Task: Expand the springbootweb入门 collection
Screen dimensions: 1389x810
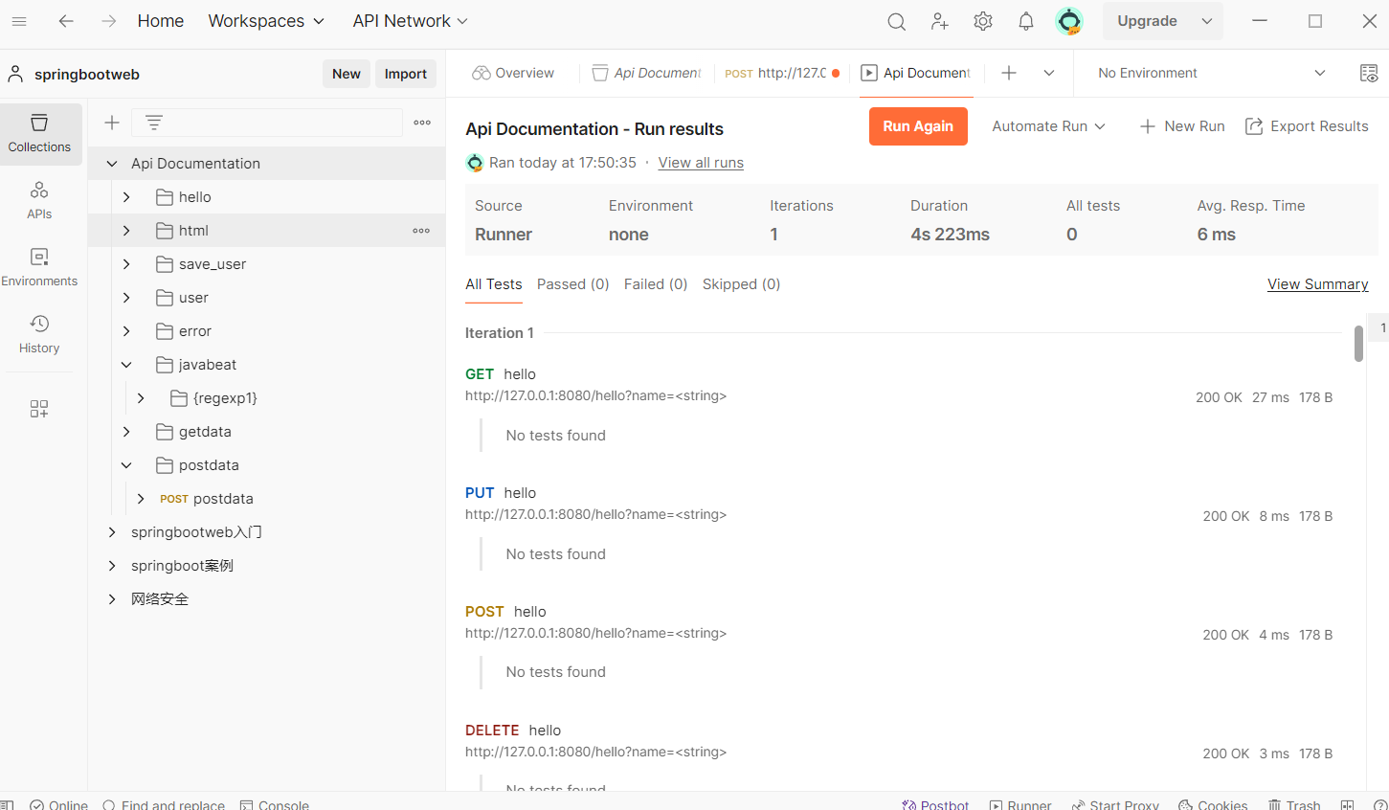Action: pyautogui.click(x=112, y=532)
